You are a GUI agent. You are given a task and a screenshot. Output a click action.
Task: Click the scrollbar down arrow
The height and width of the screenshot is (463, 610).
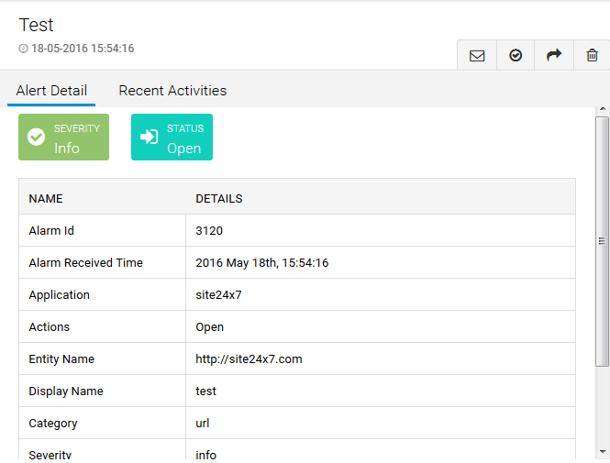(x=602, y=451)
